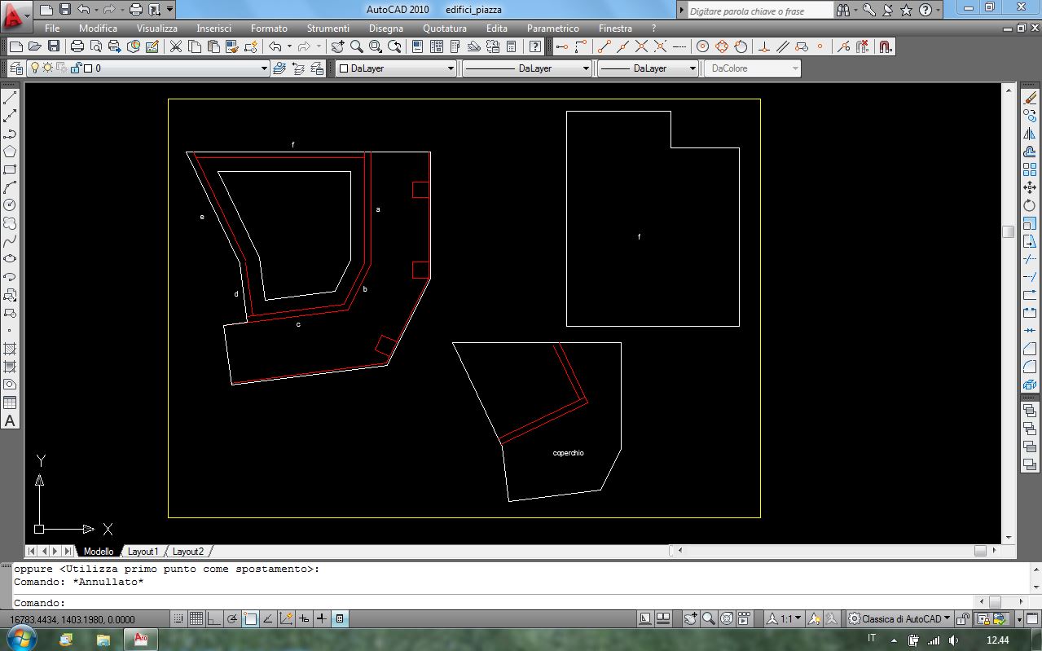Expand the Undo history dropdown arrow in Standard toolbar
Image resolution: width=1042 pixels, height=651 pixels.
pos(289,46)
